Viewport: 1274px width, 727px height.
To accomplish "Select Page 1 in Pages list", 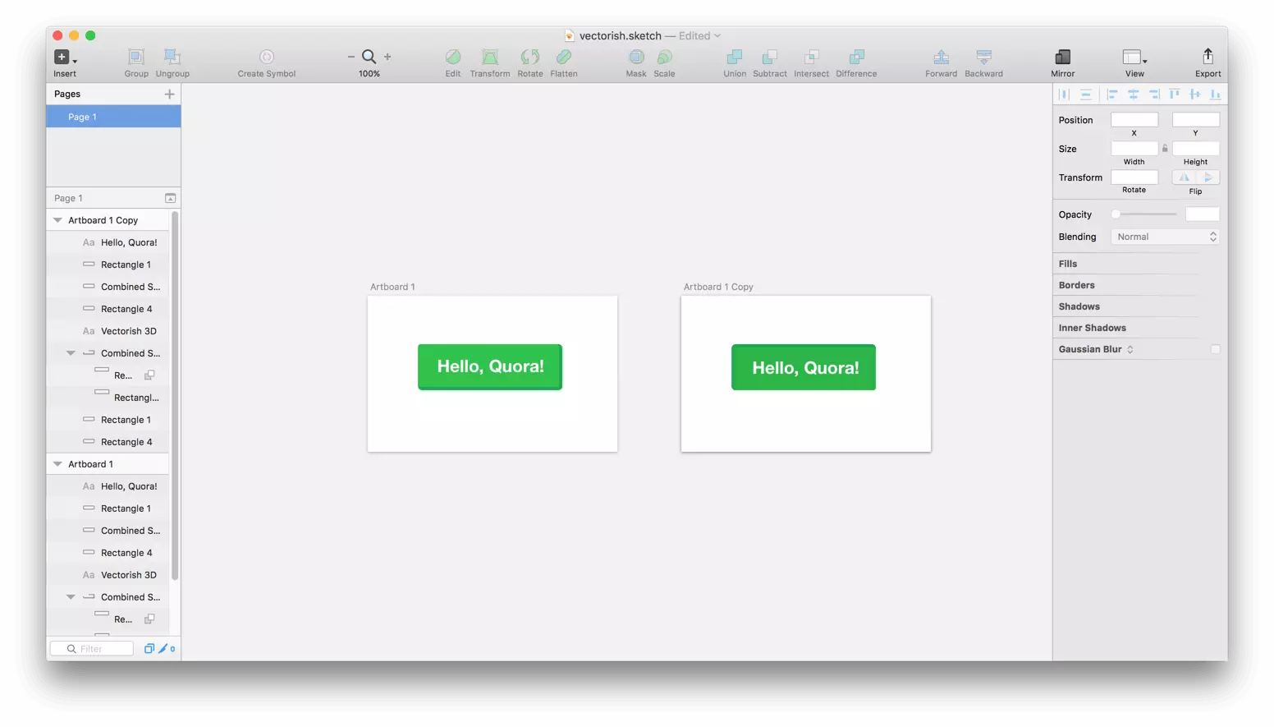I will click(x=113, y=117).
